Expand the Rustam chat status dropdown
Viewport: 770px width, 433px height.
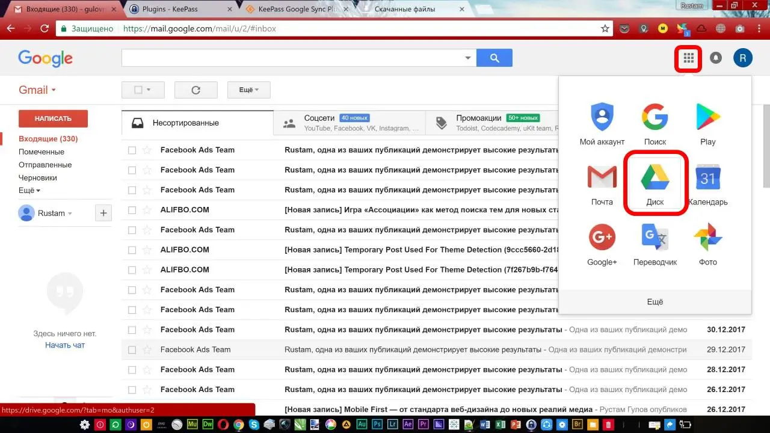[x=70, y=213]
